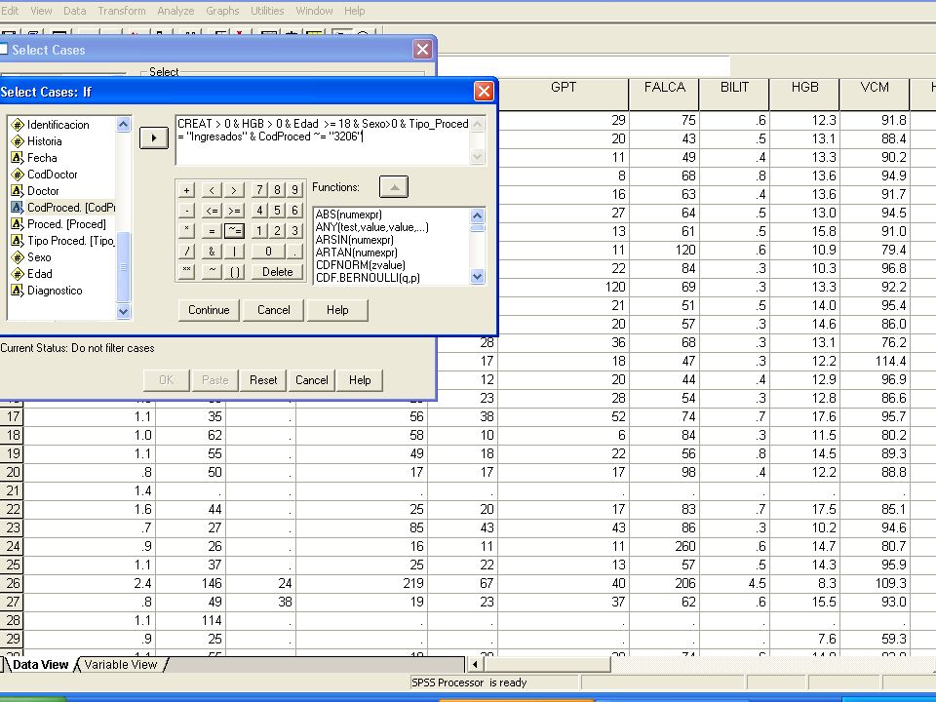936x702 pixels.
Task: Click the parentheses ( ) keypad button
Action: point(234,272)
